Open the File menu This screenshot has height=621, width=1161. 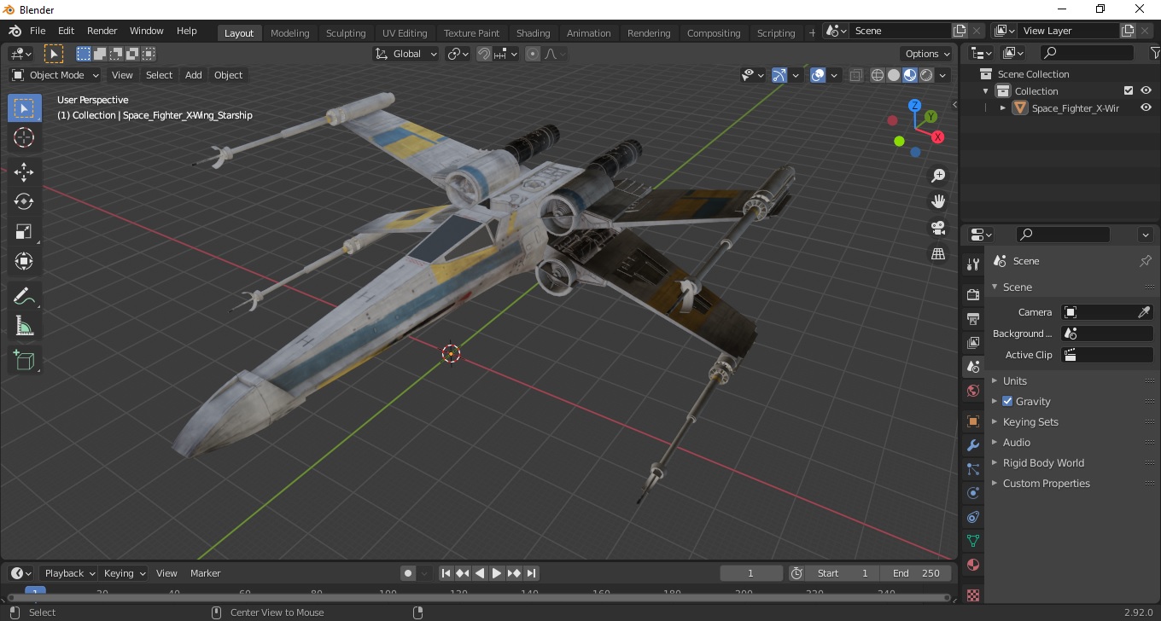[x=38, y=31]
